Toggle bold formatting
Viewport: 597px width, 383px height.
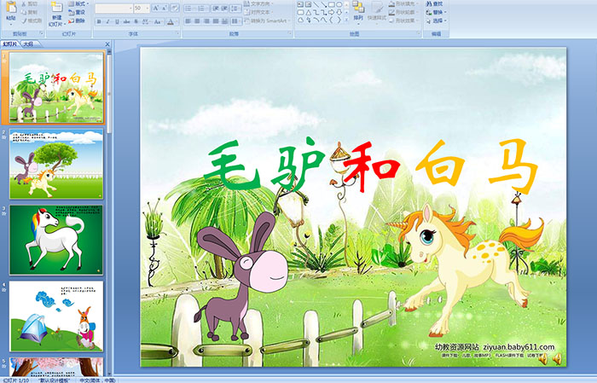tap(97, 21)
